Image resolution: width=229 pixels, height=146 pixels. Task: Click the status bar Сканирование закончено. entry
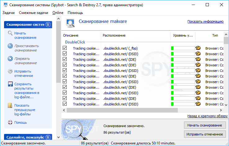coord(23,143)
